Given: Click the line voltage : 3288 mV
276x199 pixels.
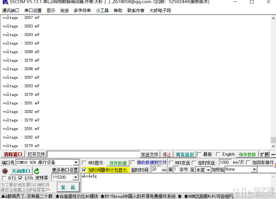Looking at the screenshot, I should tap(21, 69).
